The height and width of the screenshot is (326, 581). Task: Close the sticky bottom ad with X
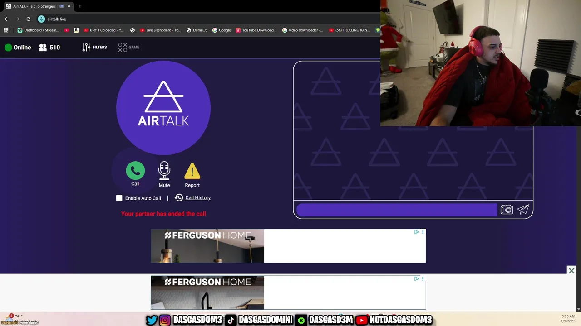tap(571, 270)
